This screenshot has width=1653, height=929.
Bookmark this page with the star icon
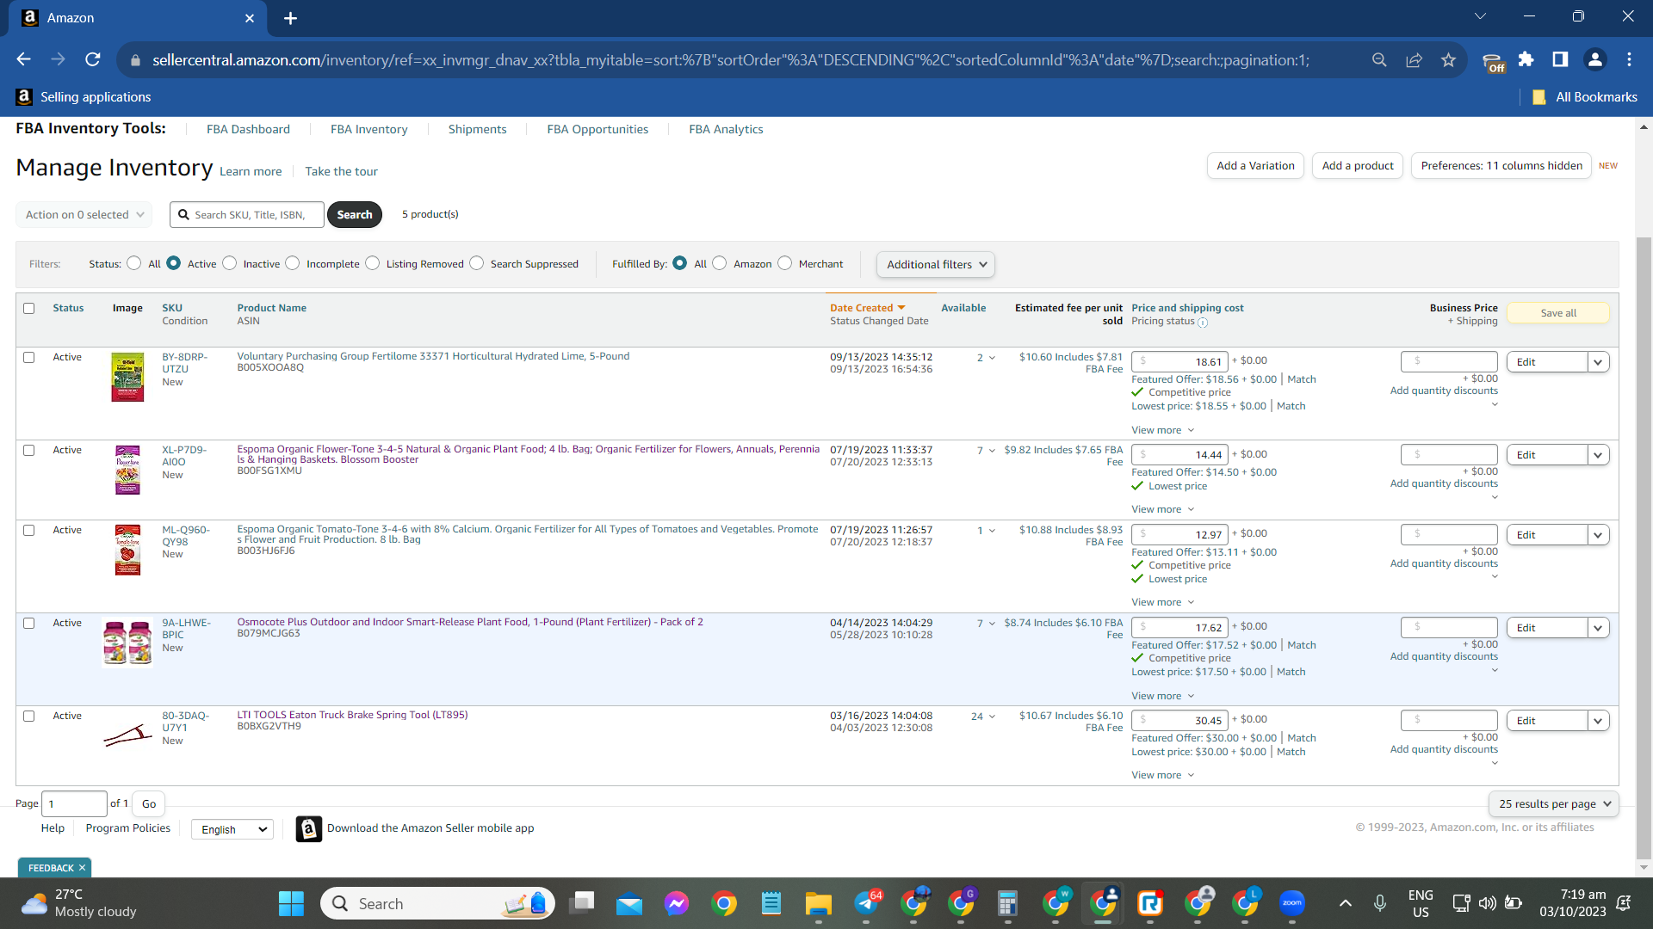[x=1448, y=59]
